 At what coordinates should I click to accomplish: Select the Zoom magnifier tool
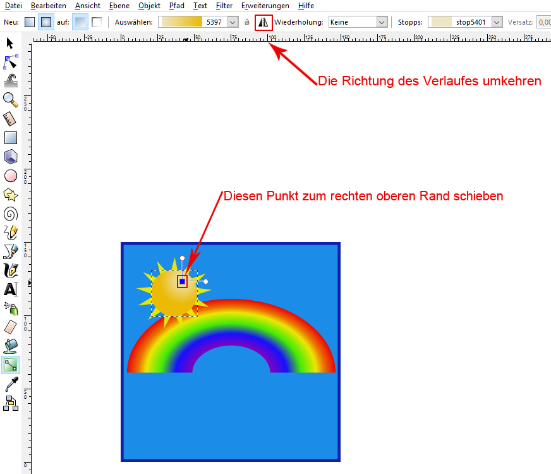point(11,100)
